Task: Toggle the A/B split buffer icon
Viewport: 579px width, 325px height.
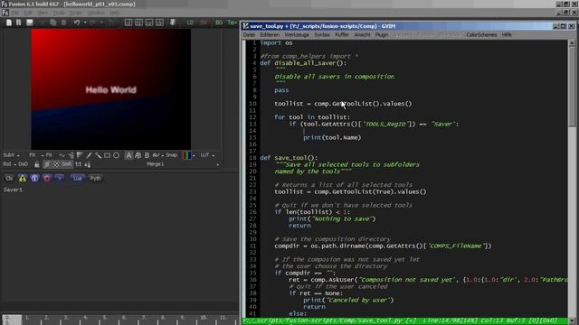Action: pos(138,155)
